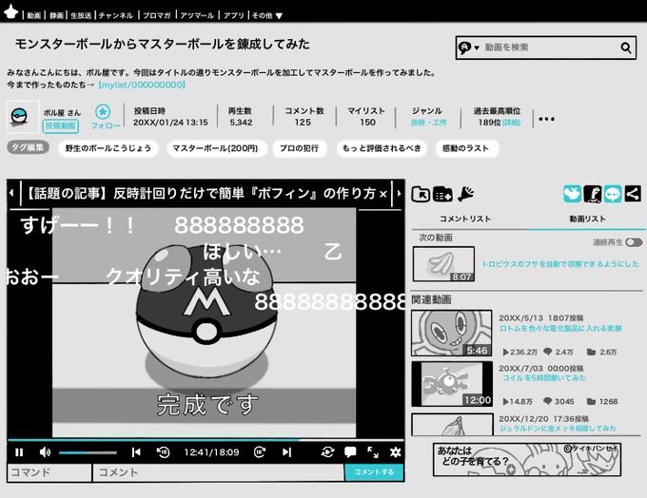Screen dimensions: 647x498
Task: Select the 野生のボールこうじょう tag
Action: click(x=108, y=148)
